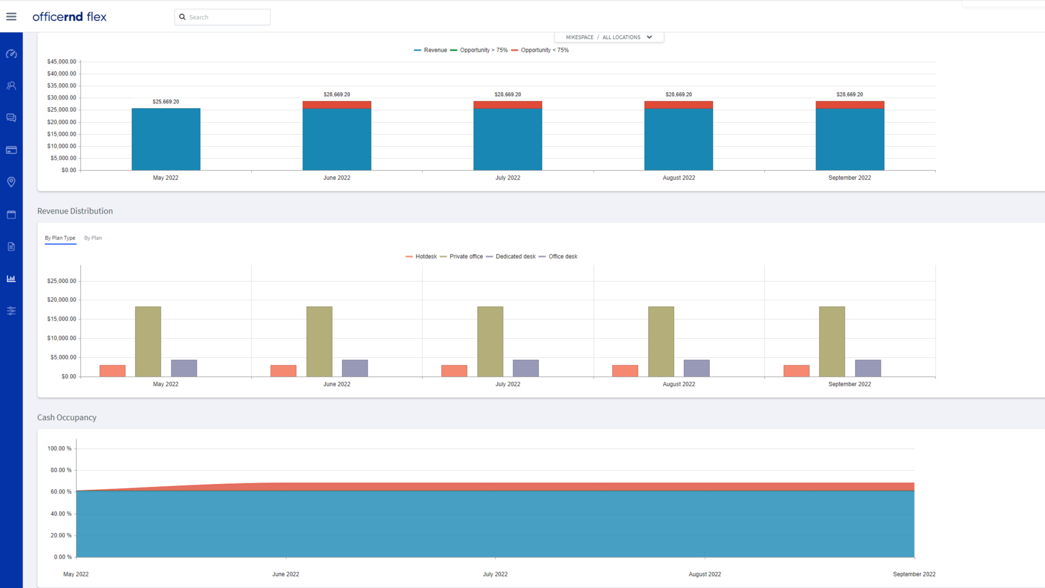
Task: Open Settings via the sliders icon
Action: pos(11,311)
